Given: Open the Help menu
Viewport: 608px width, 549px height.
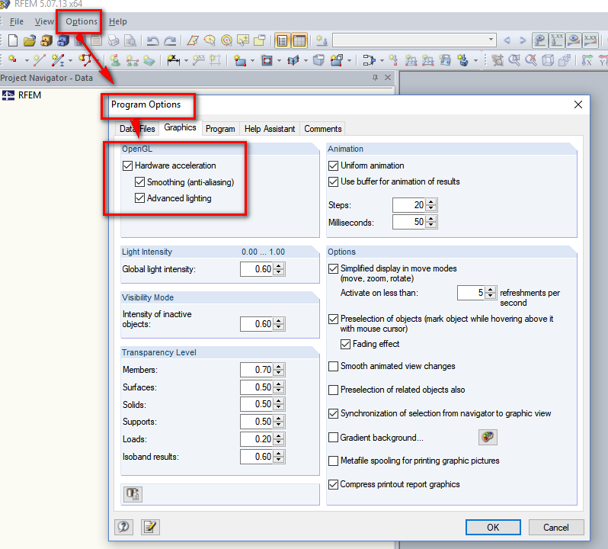Looking at the screenshot, I should pyautogui.click(x=118, y=21).
